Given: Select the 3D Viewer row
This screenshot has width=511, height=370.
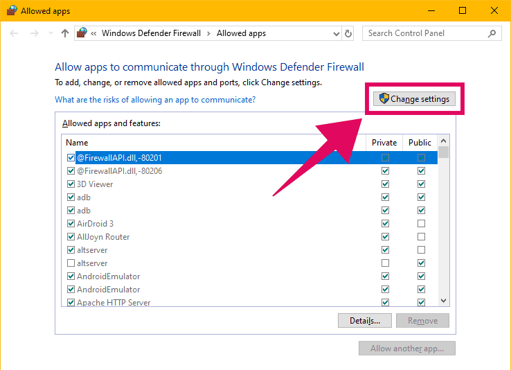Looking at the screenshot, I should pos(250,184).
